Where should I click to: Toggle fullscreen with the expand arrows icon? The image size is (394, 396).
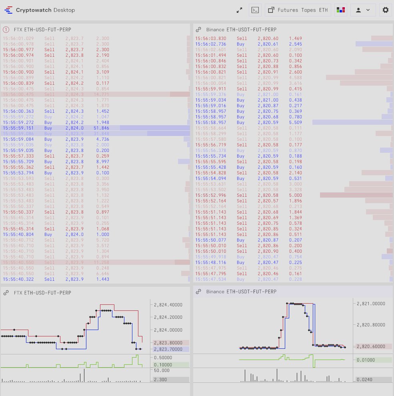239,10
